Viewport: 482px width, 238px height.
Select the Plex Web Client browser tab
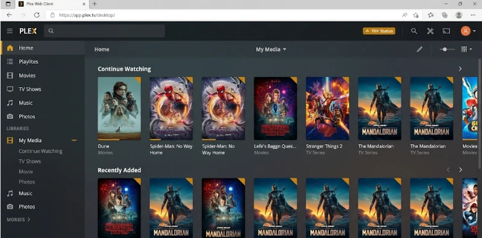point(52,4)
